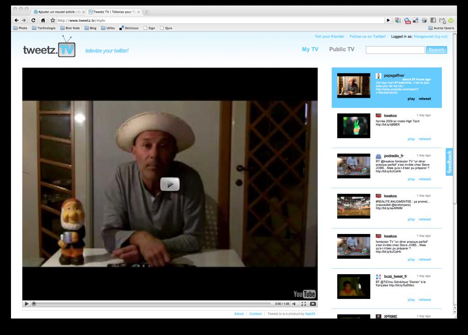Play kwakos 'année 2009 en mode High Tech' video

[411, 139]
